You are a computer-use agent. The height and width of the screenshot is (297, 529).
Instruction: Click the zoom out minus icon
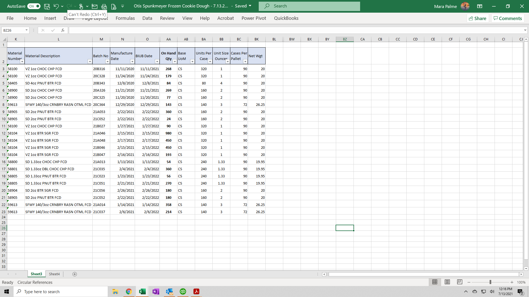[469, 282]
